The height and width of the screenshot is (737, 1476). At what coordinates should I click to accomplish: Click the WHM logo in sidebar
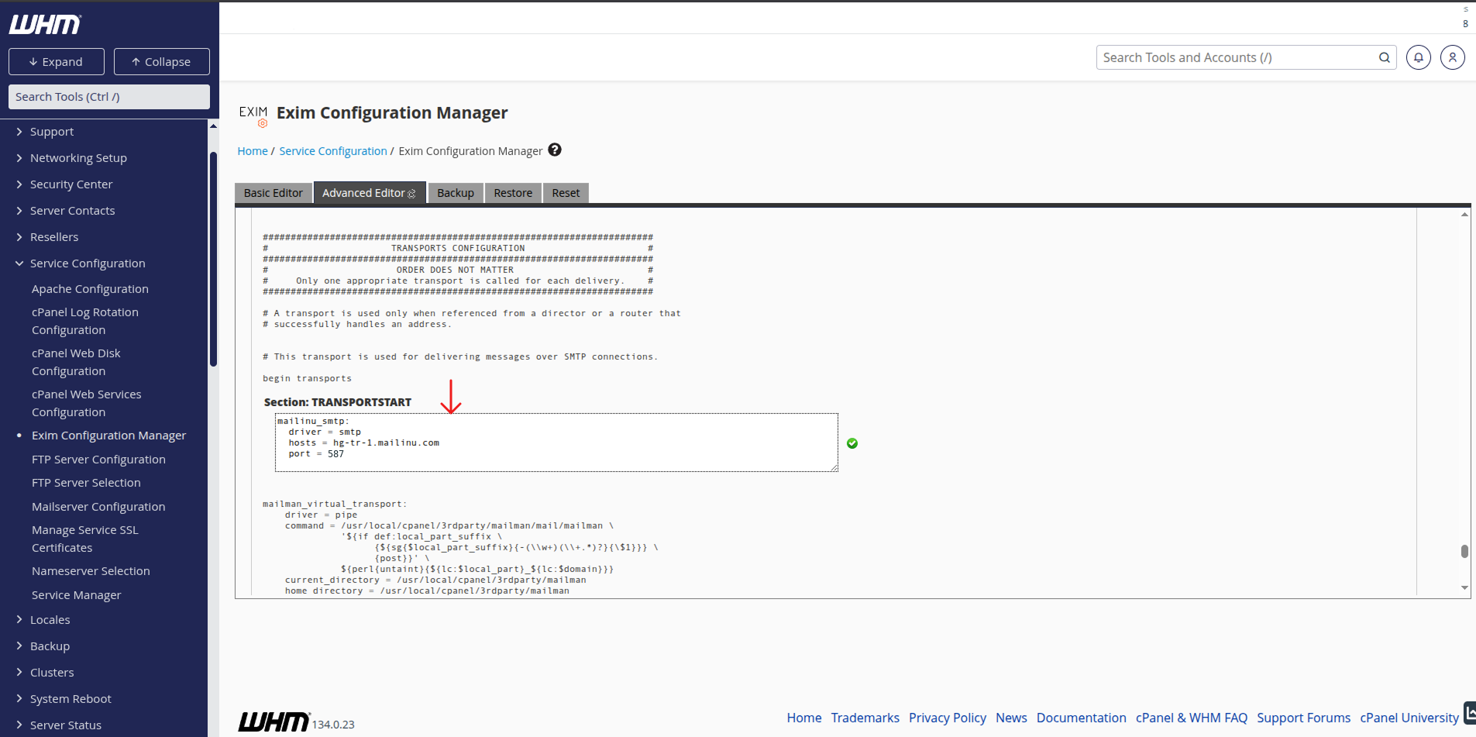(45, 25)
